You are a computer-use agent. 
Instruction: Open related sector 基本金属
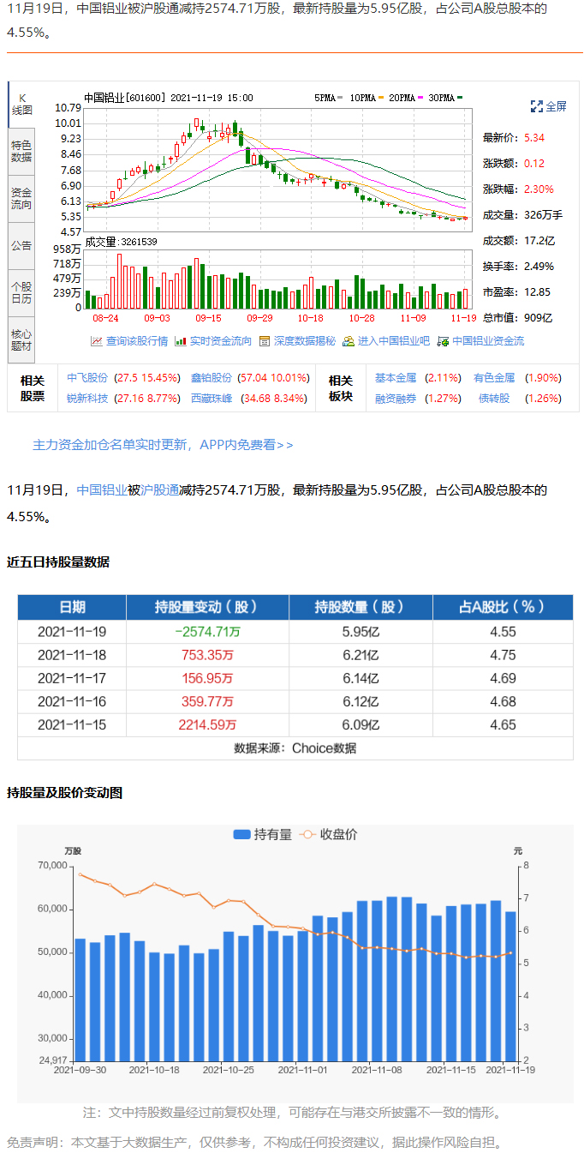coord(396,377)
